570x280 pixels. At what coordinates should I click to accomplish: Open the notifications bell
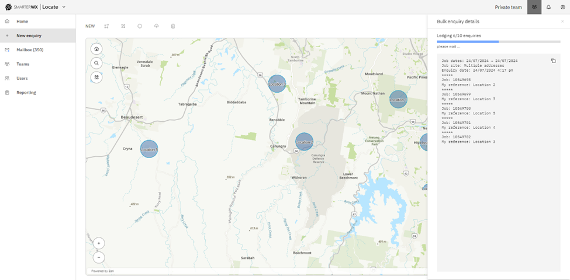coord(548,7)
